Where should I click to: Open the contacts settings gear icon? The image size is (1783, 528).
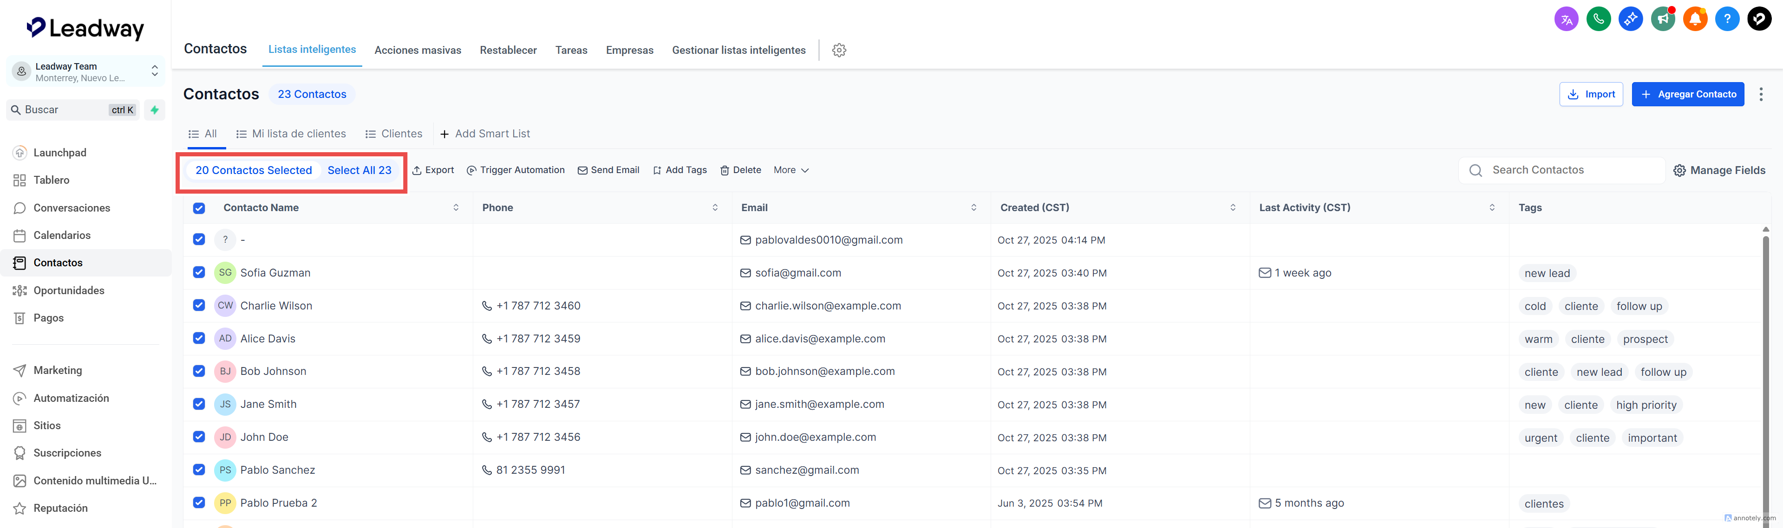coord(839,50)
